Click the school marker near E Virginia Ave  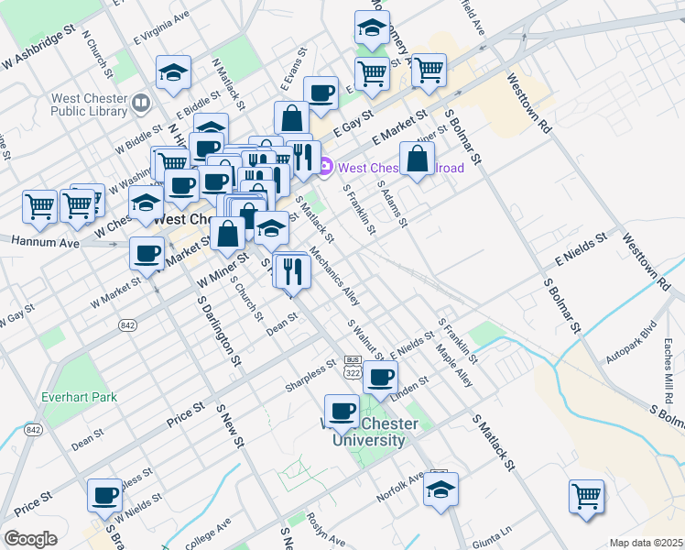tap(173, 74)
